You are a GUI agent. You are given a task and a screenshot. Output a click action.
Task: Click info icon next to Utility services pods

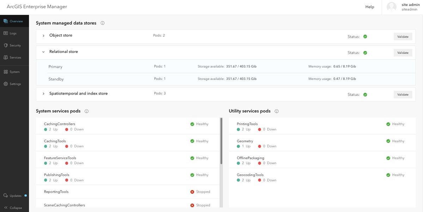(x=277, y=111)
